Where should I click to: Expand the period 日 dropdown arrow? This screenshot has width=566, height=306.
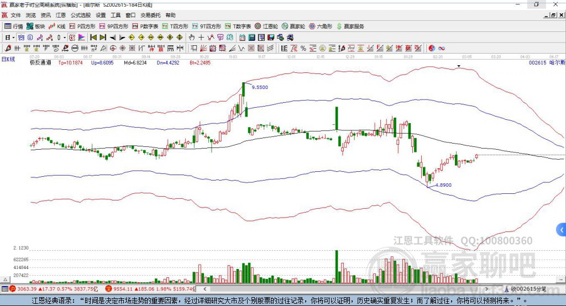pos(13,38)
